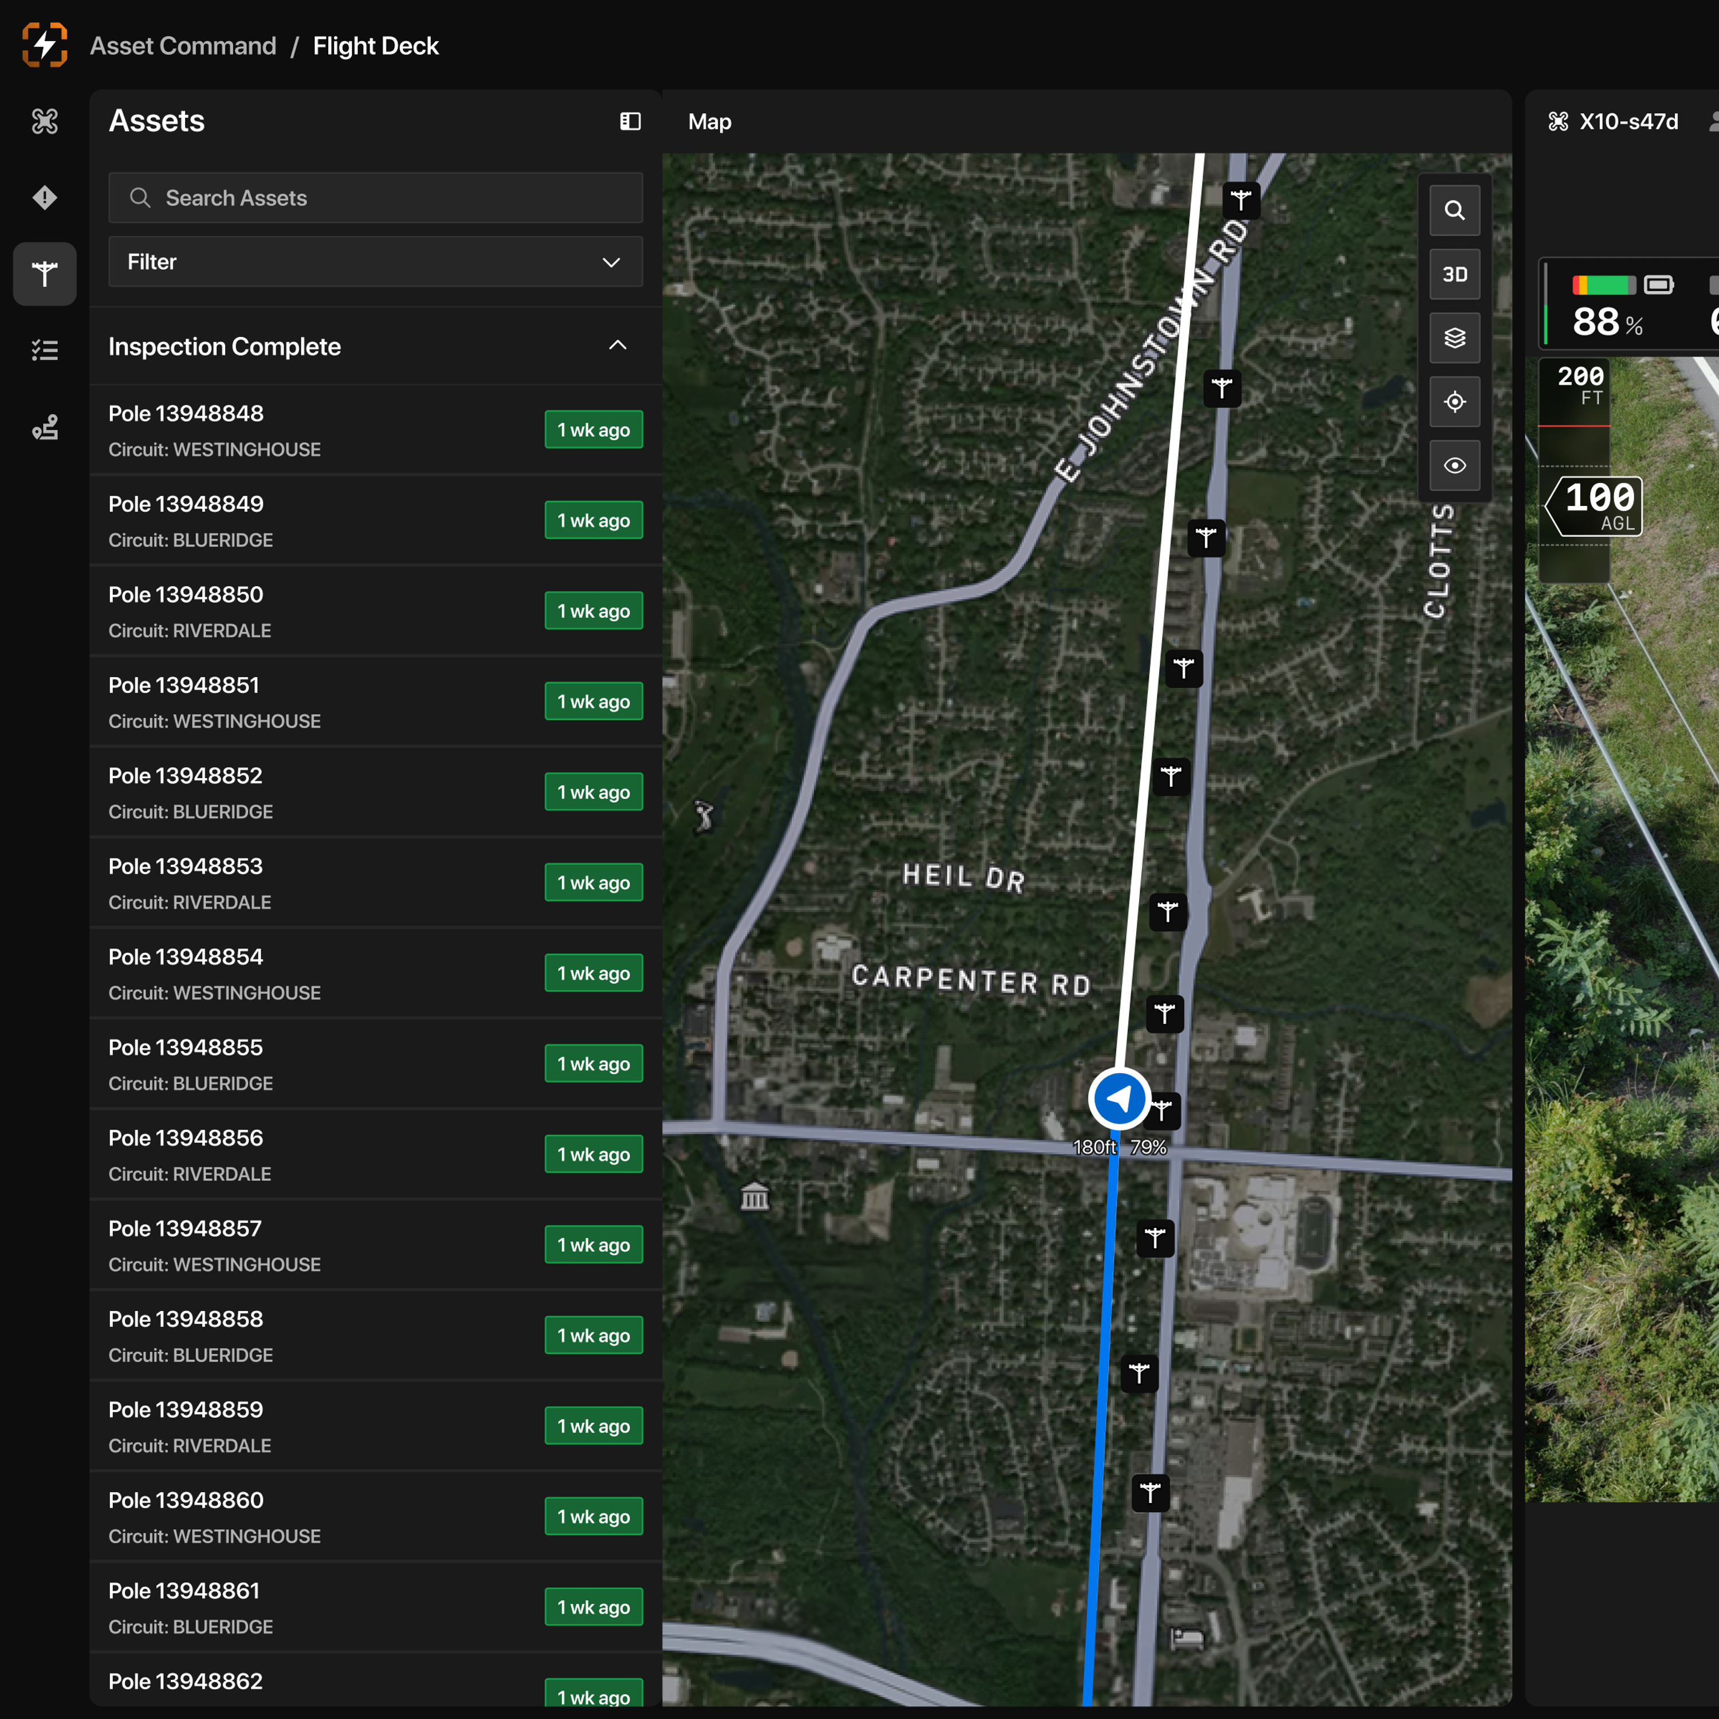Select the Map tab header
Screen dimensions: 1719x1719
point(709,122)
